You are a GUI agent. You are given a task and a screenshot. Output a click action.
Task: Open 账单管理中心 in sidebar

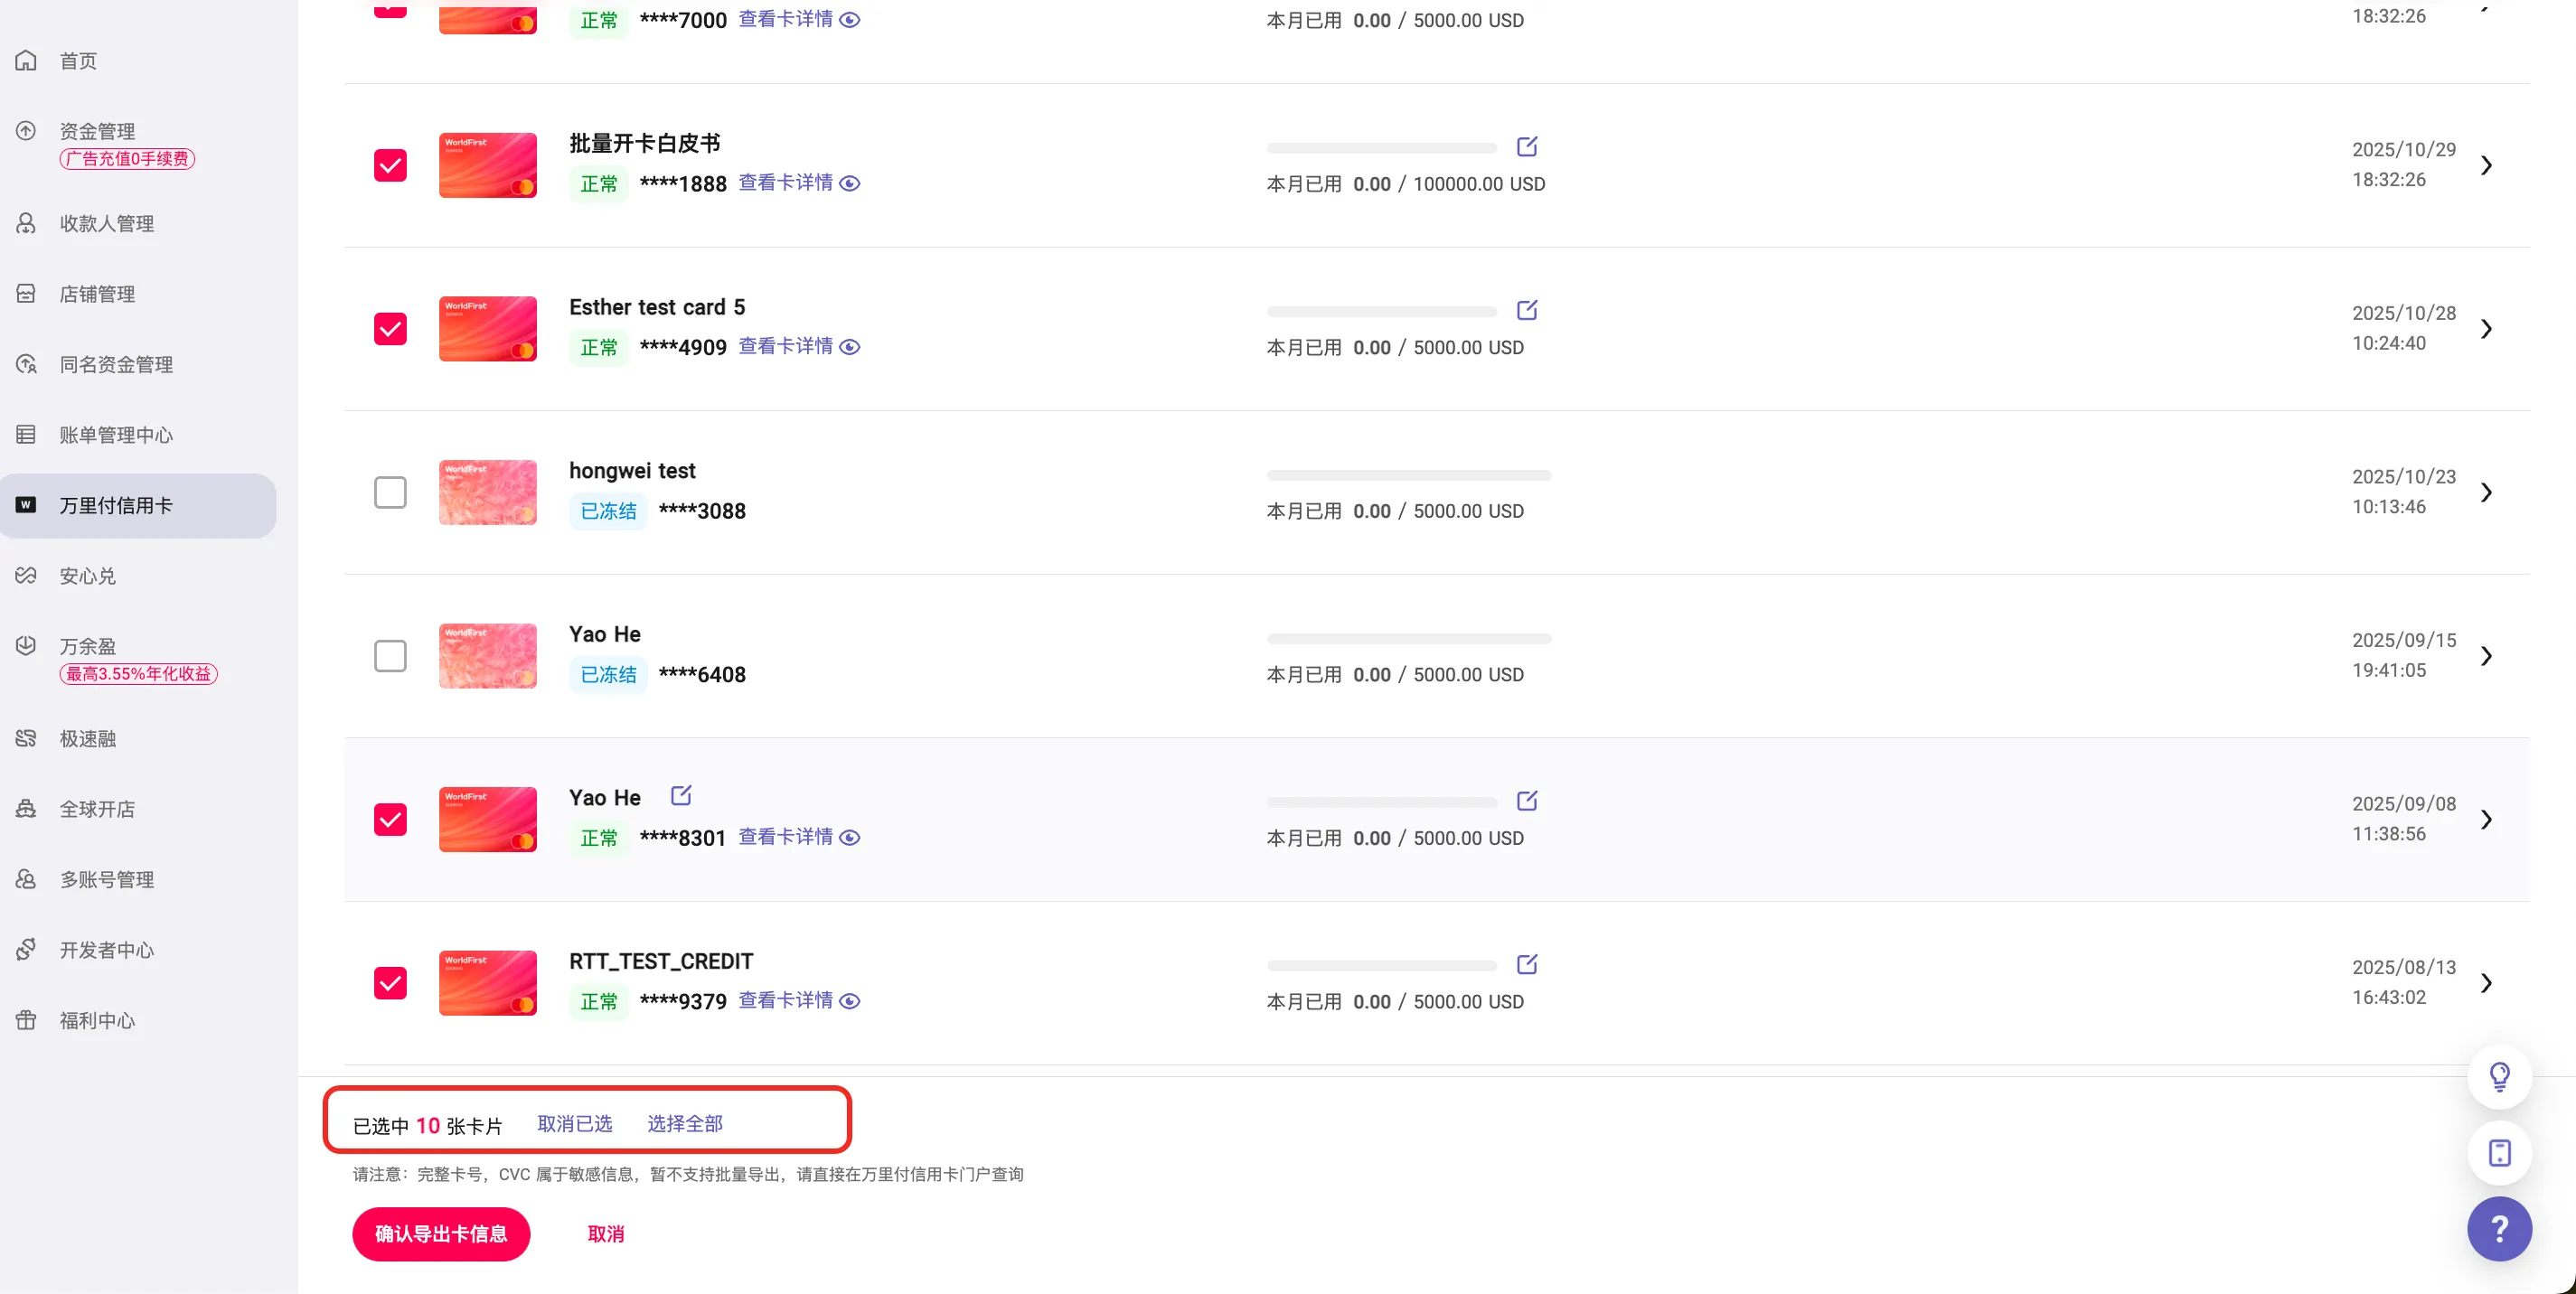pyautogui.click(x=116, y=435)
